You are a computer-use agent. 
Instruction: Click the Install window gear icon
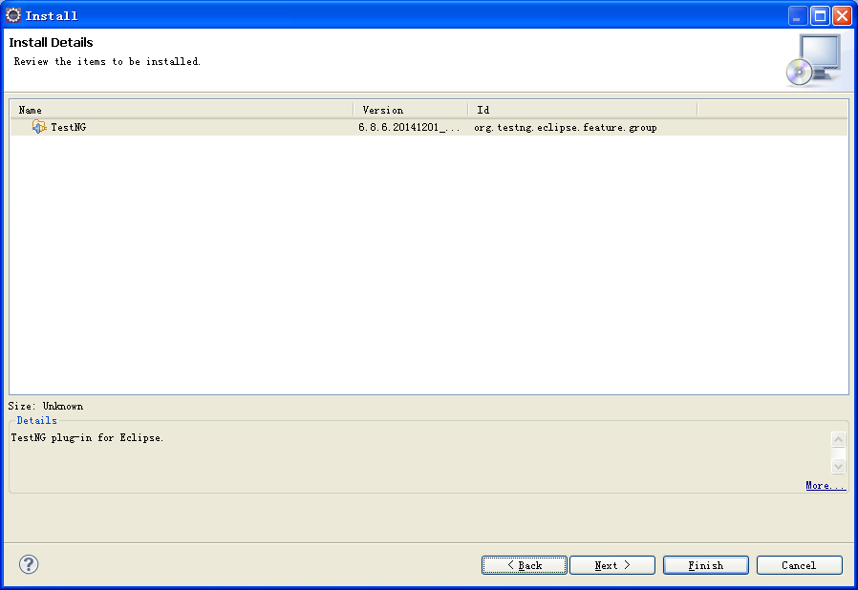[13, 15]
